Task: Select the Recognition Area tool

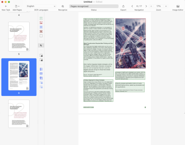Action: tap(41, 36)
